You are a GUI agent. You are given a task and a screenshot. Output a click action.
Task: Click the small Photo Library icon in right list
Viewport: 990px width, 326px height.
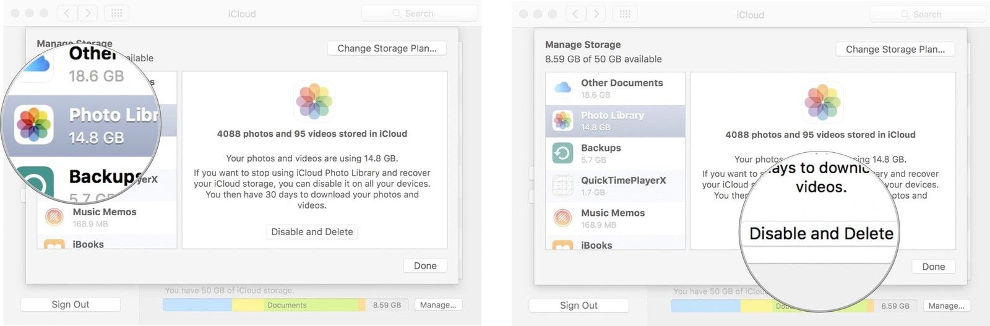tap(562, 121)
